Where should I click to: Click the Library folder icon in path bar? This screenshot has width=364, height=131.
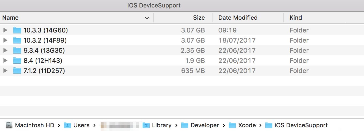pyautogui.click(x=146, y=125)
